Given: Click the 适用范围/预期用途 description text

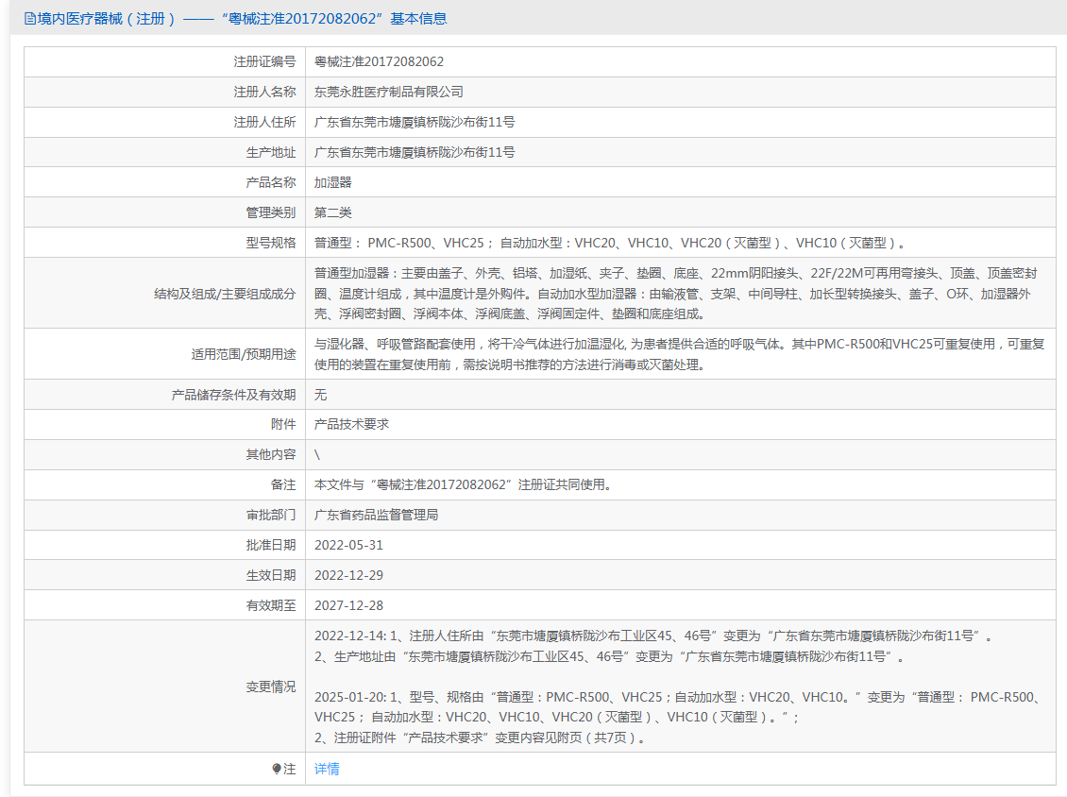Looking at the screenshot, I should [x=679, y=354].
